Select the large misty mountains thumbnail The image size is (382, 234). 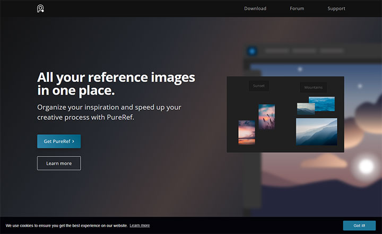click(316, 132)
